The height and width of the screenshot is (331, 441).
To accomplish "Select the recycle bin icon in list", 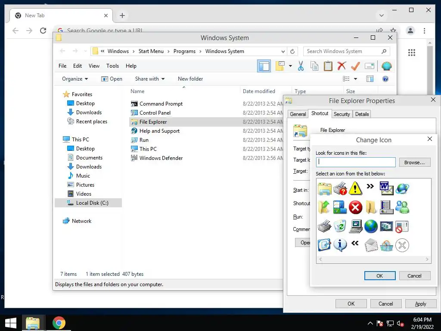I will pyautogui.click(x=340, y=226).
